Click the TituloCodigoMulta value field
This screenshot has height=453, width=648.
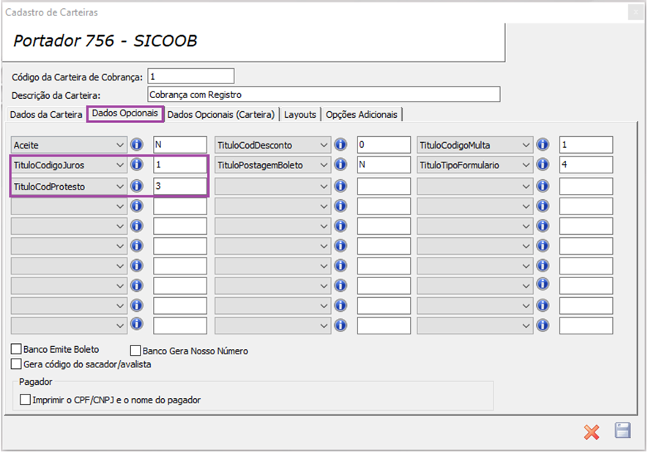coord(586,144)
